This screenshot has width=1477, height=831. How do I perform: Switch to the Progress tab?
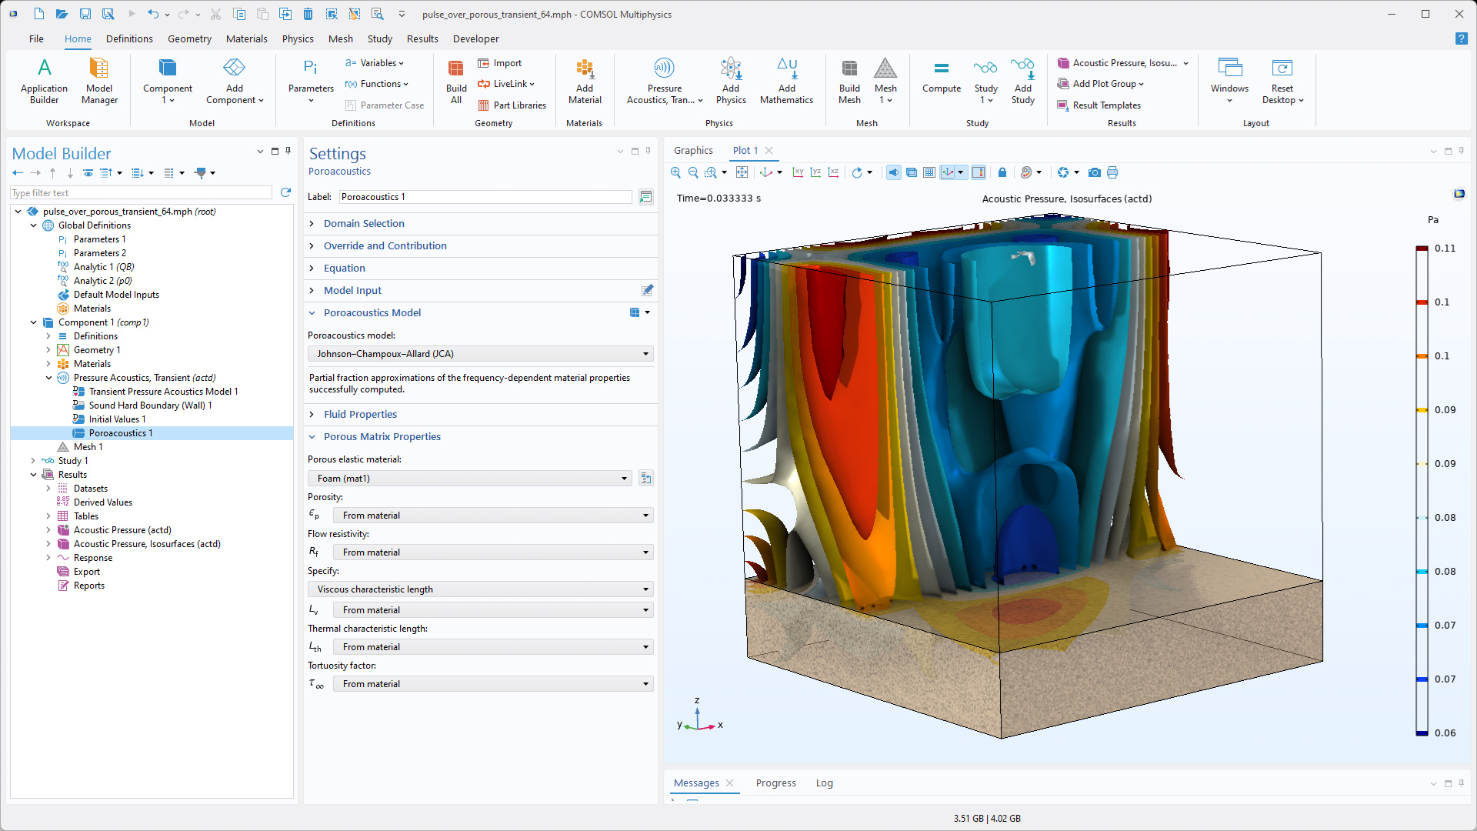coord(775,783)
